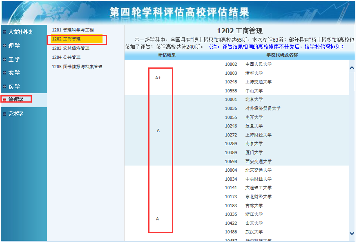Click school code 10248
Viewport: 359px width, 242px height.
231,82
